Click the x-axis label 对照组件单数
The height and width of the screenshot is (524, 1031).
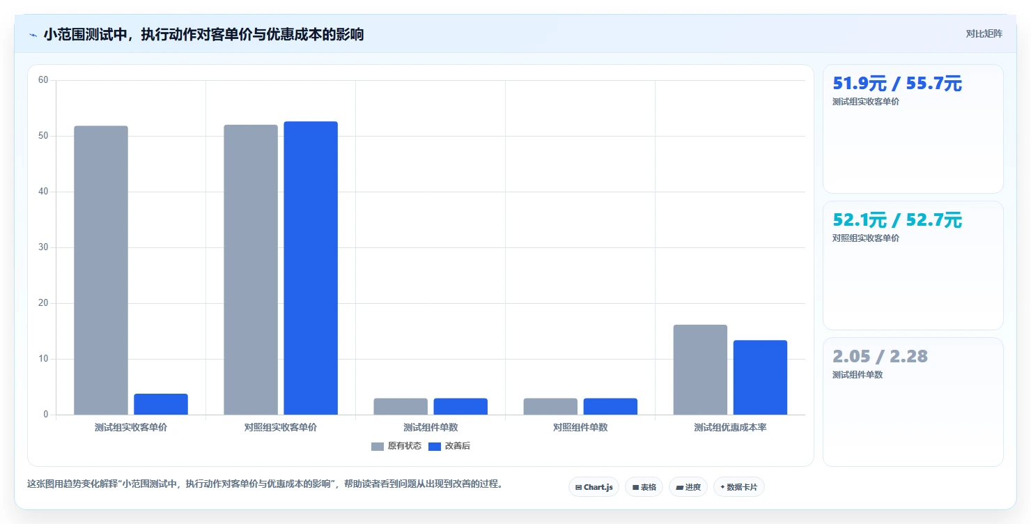click(580, 427)
